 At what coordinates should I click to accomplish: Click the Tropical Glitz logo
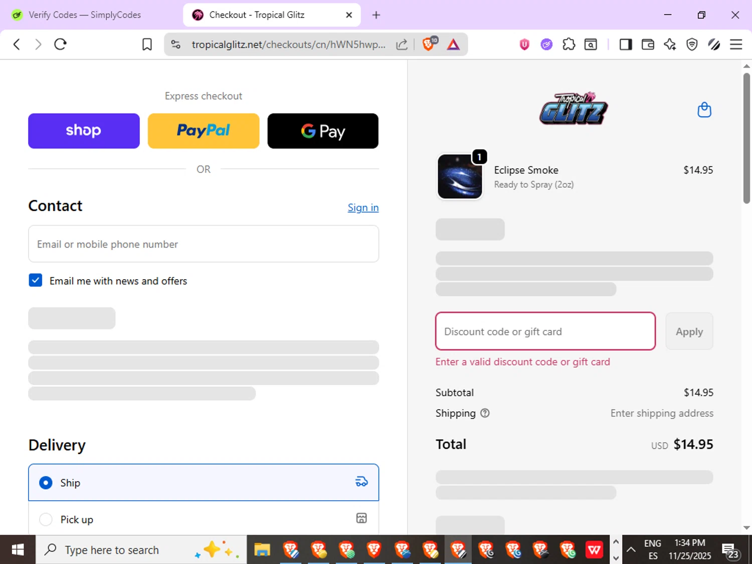pos(574,108)
